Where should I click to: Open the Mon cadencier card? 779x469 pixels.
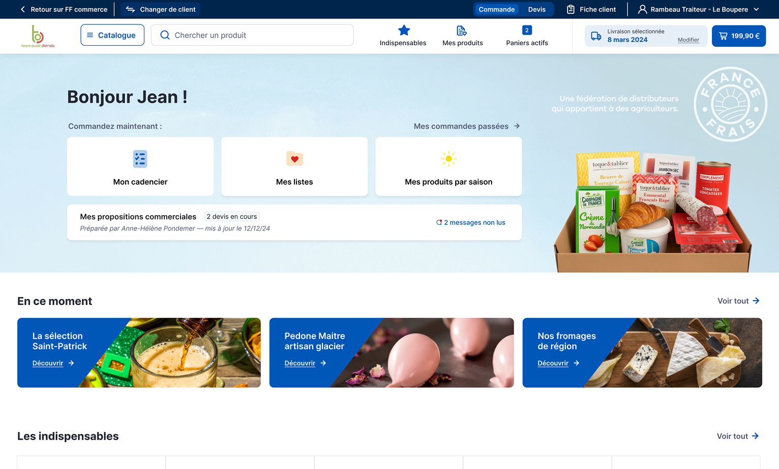(140, 166)
